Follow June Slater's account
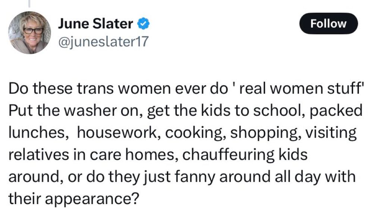 [329, 24]
